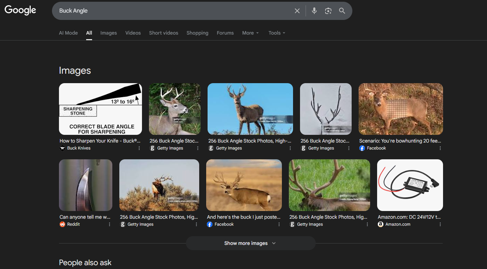This screenshot has height=269, width=487.
Task: Open the Short videos tab
Action: tap(164, 33)
